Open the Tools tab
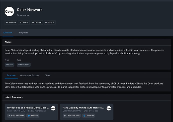Image resolution: width=173 pixels, height=122 pixels. (48, 75)
